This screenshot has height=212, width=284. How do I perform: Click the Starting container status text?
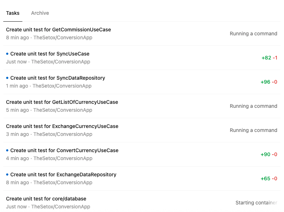(256, 203)
